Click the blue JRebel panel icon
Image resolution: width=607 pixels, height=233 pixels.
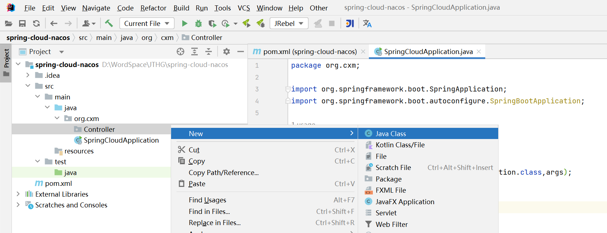tap(350, 24)
